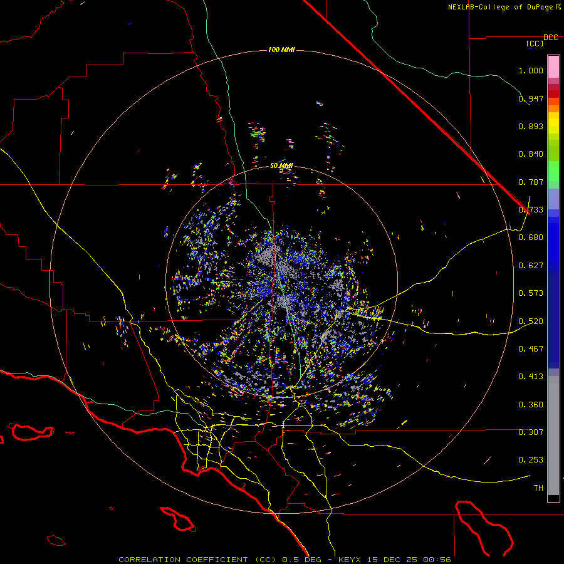Select the 0.787 legend value

coord(531,182)
